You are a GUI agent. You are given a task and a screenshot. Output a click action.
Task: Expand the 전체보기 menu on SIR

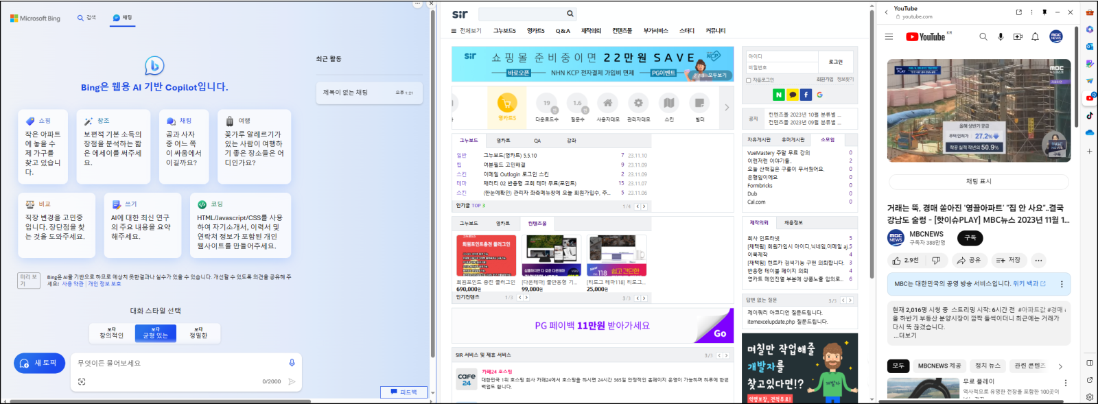click(x=467, y=31)
